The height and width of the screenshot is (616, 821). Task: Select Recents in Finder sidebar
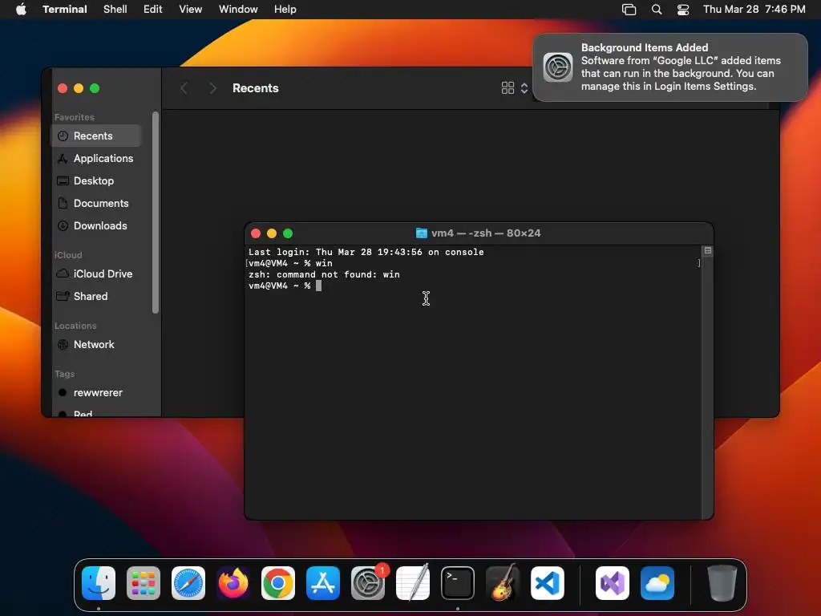tap(96, 136)
